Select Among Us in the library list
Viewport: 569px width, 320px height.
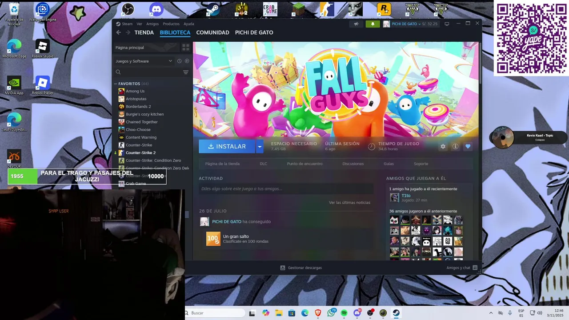click(x=135, y=91)
